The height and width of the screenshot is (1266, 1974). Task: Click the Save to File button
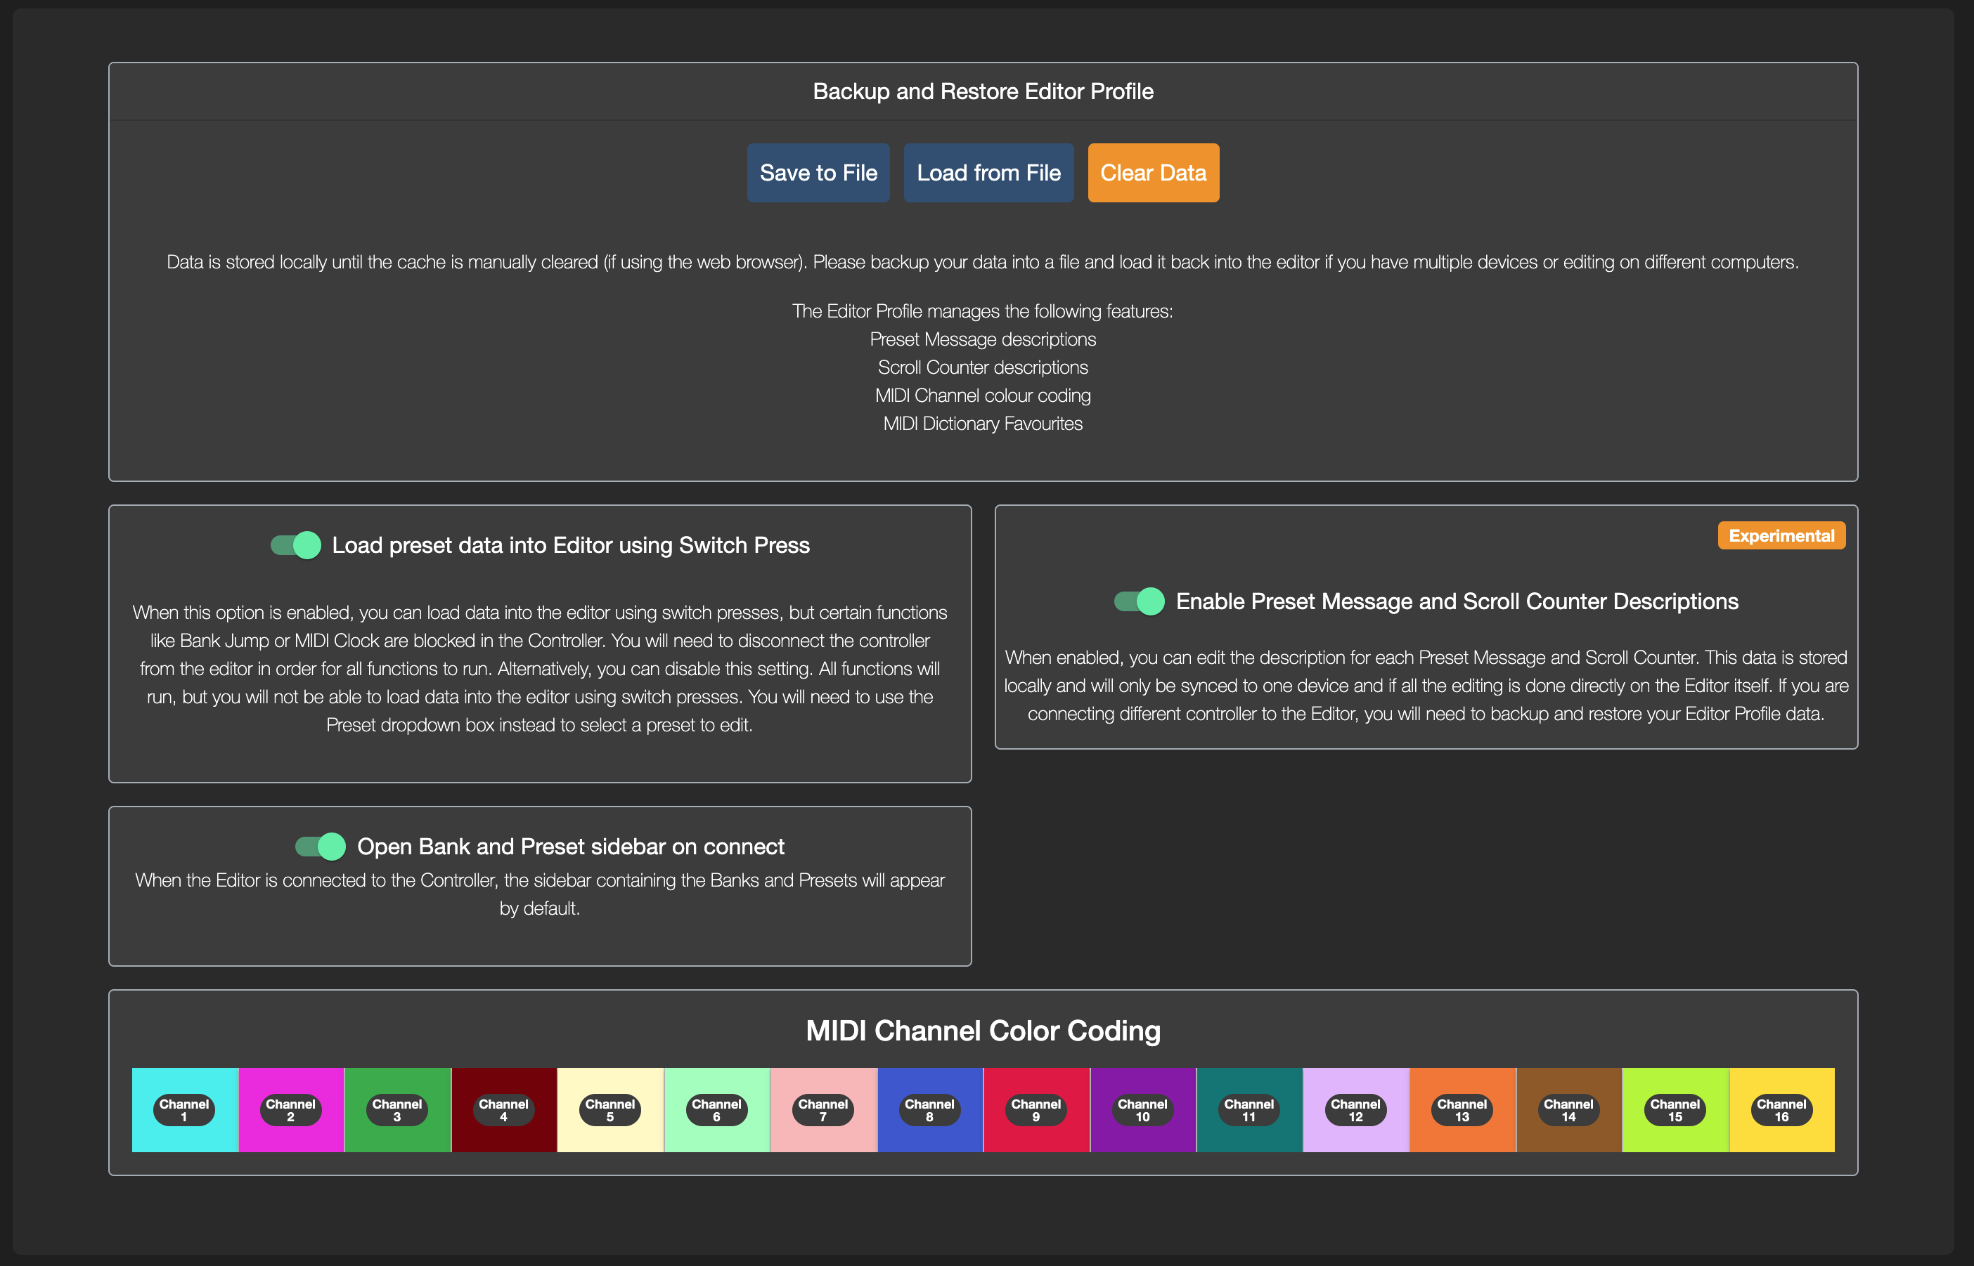pos(818,173)
